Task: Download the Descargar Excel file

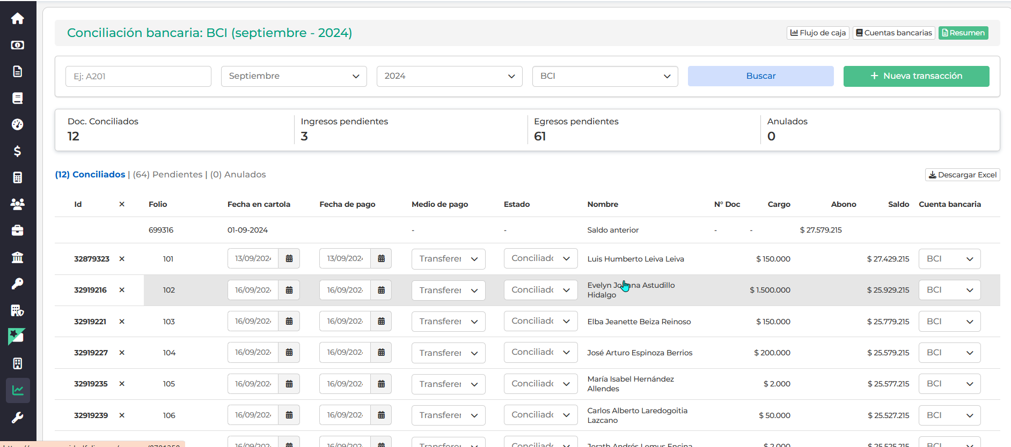Action: pos(963,175)
